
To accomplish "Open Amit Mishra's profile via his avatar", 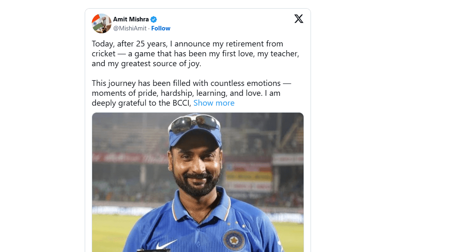I will (x=102, y=23).
